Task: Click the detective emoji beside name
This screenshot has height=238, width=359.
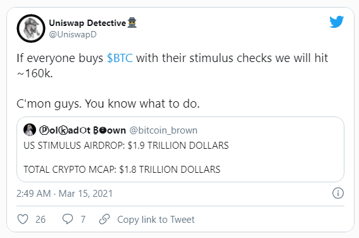Action: (x=132, y=22)
